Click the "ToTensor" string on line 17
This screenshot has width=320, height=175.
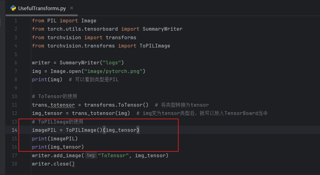point(113,156)
